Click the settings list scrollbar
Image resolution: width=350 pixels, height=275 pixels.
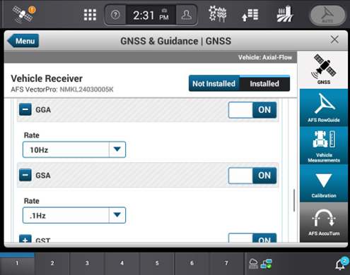[x=294, y=200]
